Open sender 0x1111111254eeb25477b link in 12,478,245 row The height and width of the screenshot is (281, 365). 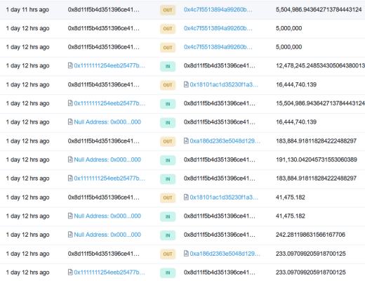tap(109, 65)
